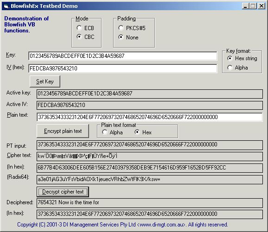Click the Active key read-only field

coord(150,94)
